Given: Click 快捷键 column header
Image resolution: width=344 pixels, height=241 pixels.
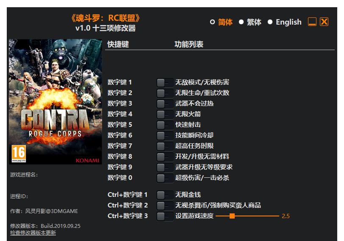Looking at the screenshot, I should [118, 45].
